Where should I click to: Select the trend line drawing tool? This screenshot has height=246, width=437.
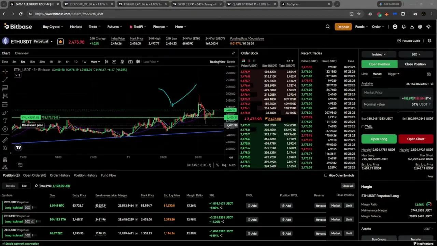[5, 80]
